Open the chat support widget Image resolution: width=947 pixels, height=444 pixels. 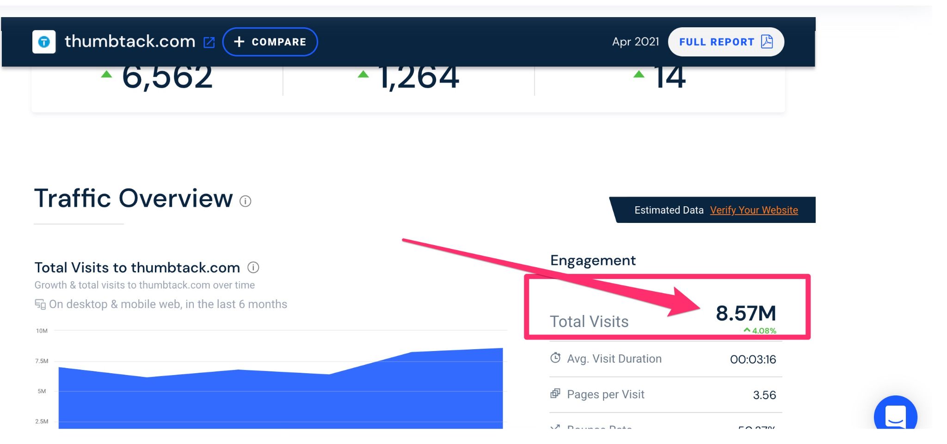click(x=895, y=415)
